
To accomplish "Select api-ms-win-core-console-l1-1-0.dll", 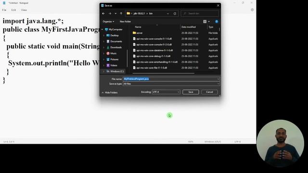I will (x=154, y=39).
